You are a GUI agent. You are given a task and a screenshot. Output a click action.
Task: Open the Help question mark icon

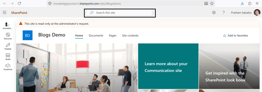[x=224, y=13]
